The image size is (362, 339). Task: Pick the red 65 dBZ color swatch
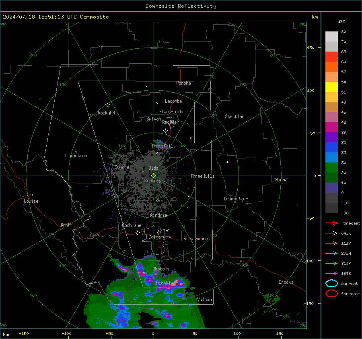coord(331,56)
